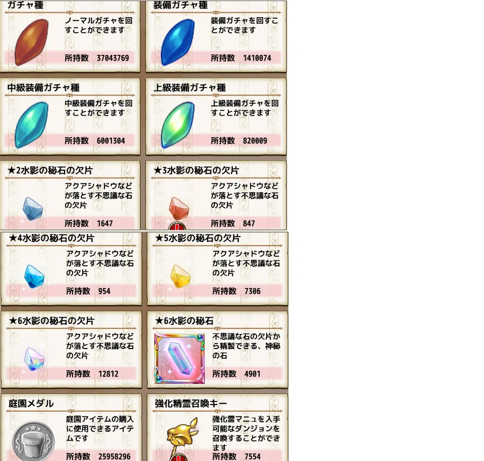Viewport: 484px width, 461px height.
Task: Select the dark blue 装備ガチャ種 seed icon
Action: coord(177,42)
